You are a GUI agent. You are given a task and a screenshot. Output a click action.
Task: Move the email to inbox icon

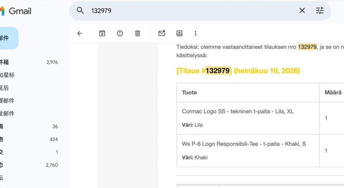180,33
